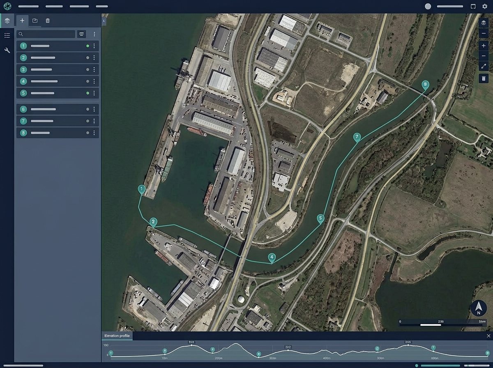Click map pin 2 on the route
The width and height of the screenshot is (493, 368).
click(x=153, y=222)
